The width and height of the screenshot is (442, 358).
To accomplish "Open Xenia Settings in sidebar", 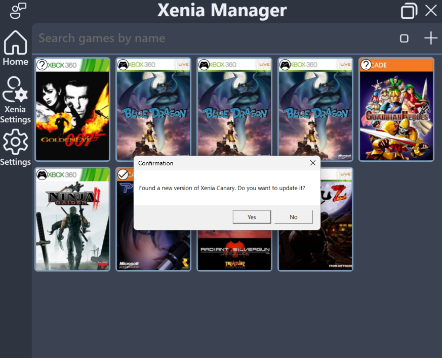I will pyautogui.click(x=15, y=100).
